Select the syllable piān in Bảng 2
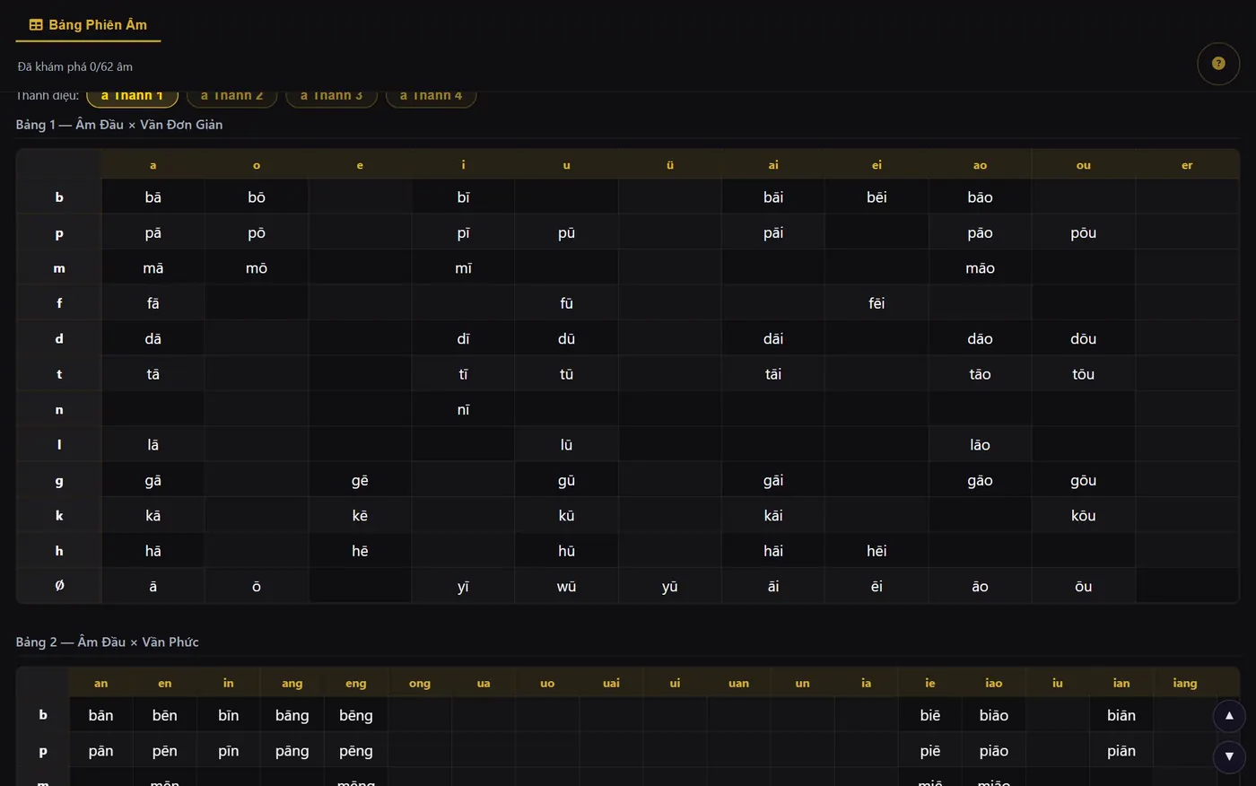This screenshot has width=1256, height=786. point(1121,751)
